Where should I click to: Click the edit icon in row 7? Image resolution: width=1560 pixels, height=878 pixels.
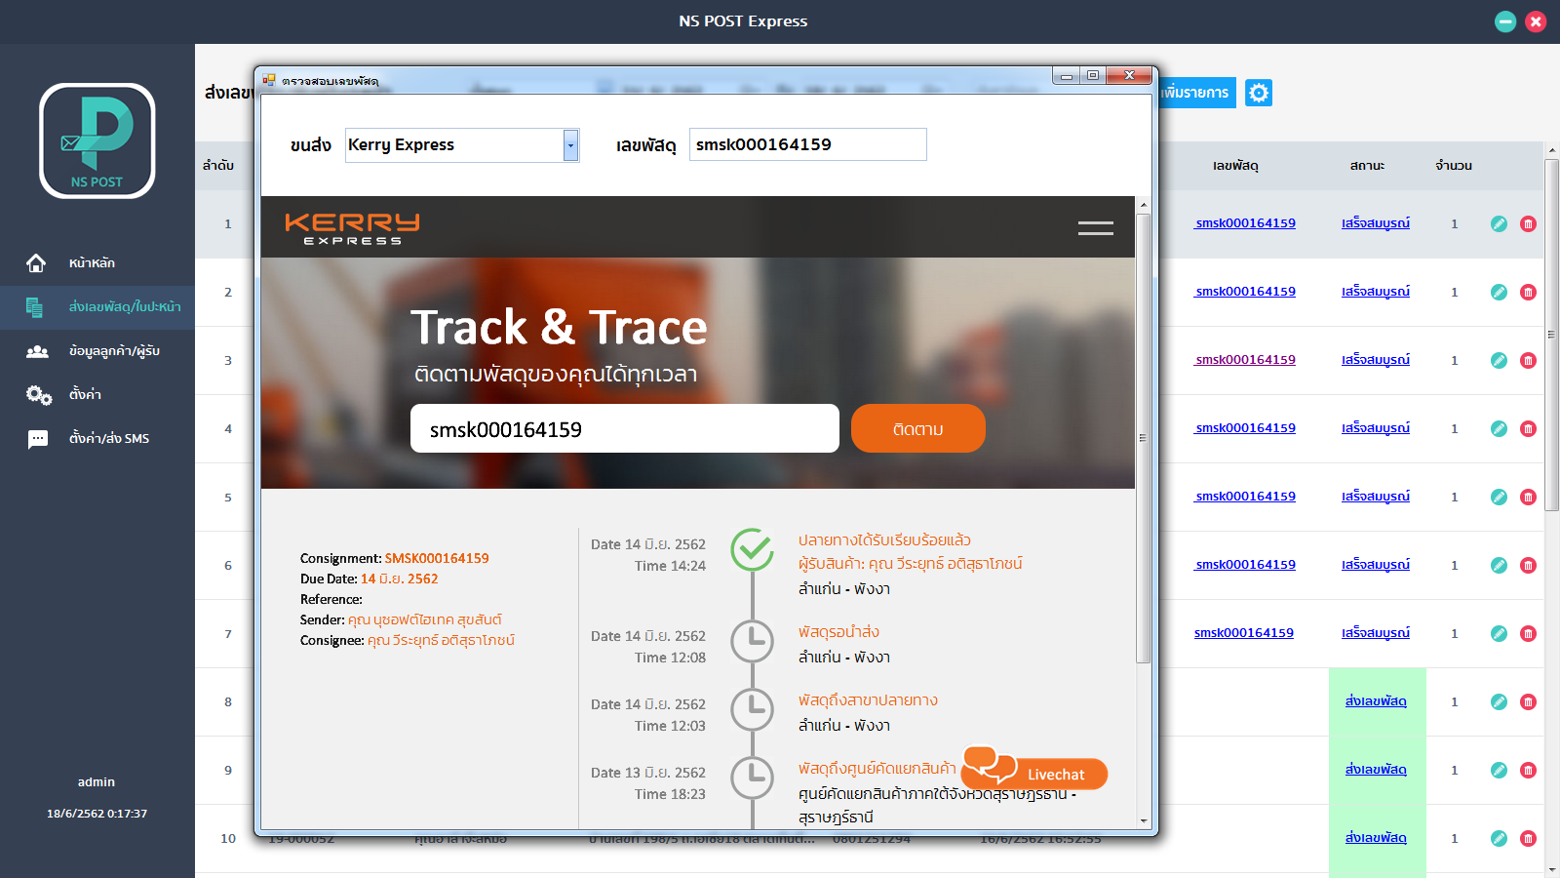coord(1499,634)
